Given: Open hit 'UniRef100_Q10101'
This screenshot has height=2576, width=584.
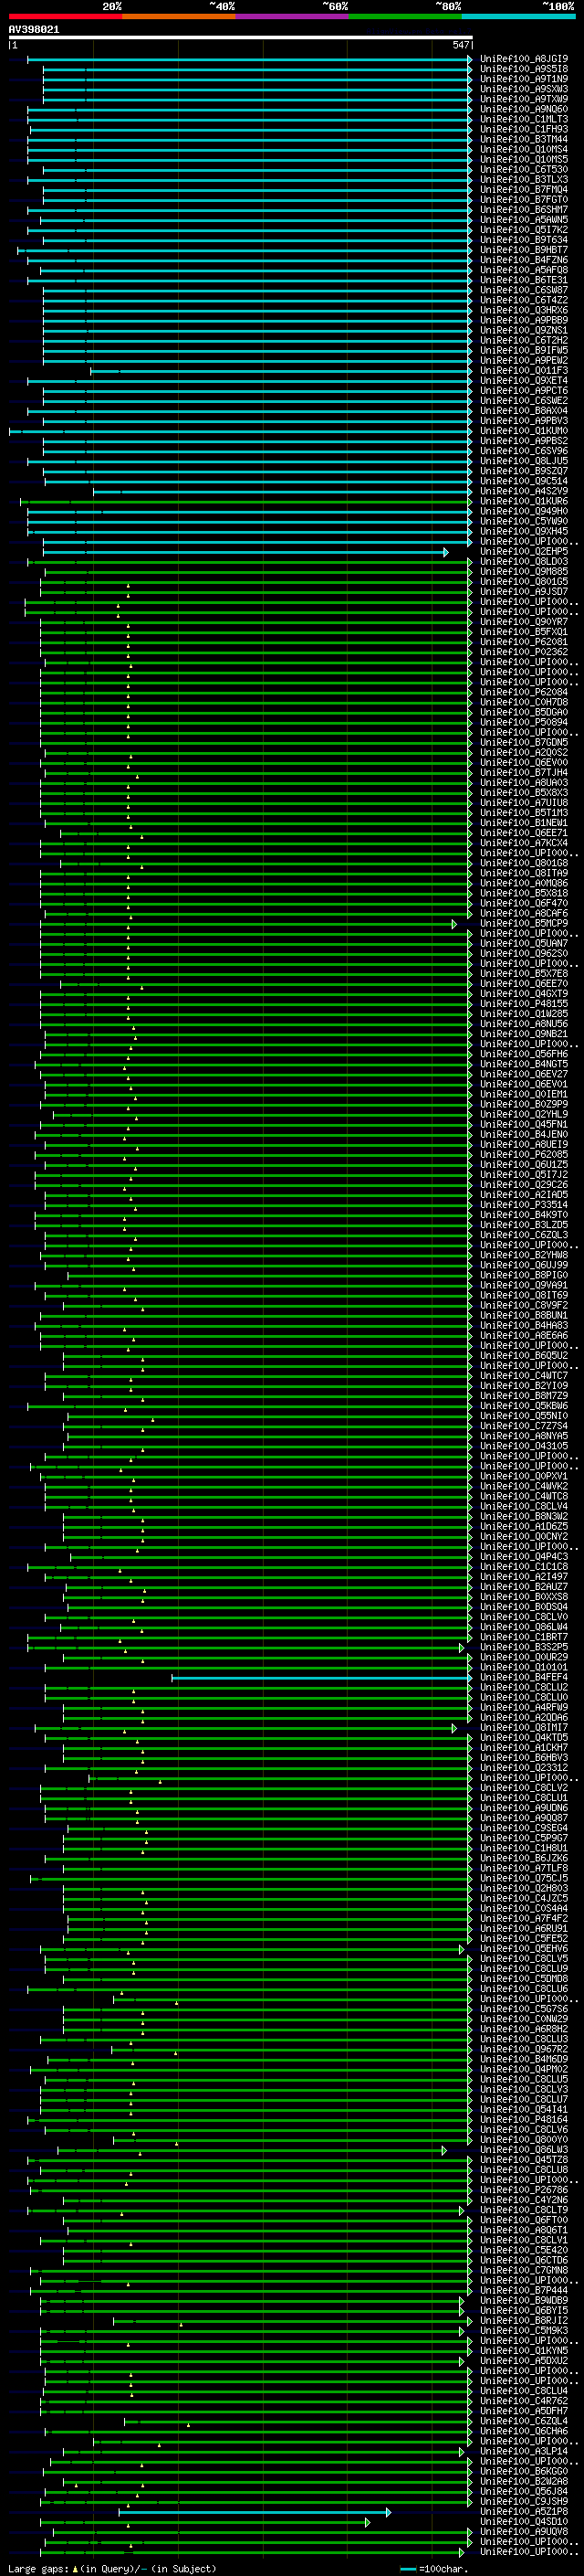Looking at the screenshot, I should pyautogui.click(x=524, y=1668).
